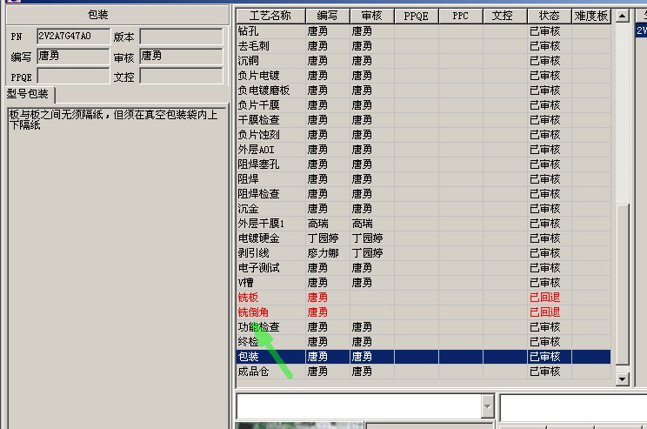Select the 负片蚀刻 process row
Viewport: 647px width, 429px height.
[x=424, y=135]
